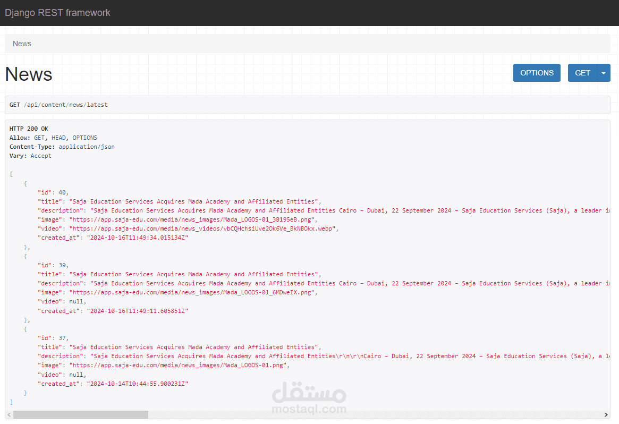Viewport: 619px width, 424px height.
Task: Send an OPTIONS request
Action: (537, 73)
